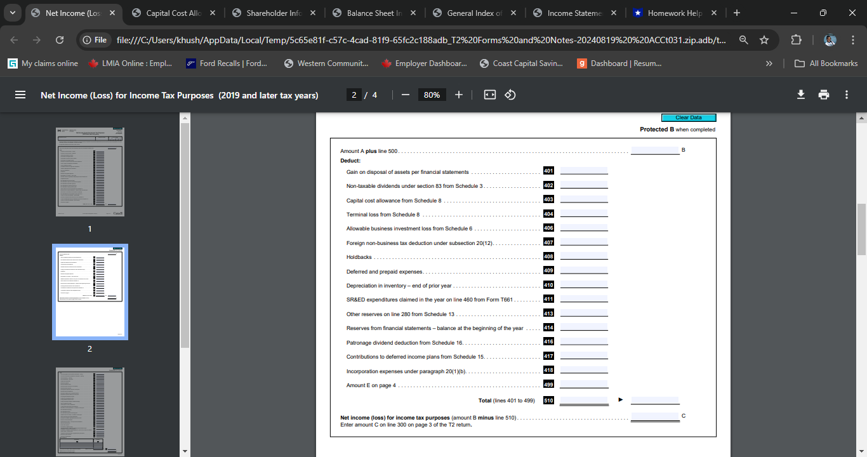Print the PDF document

(824, 95)
